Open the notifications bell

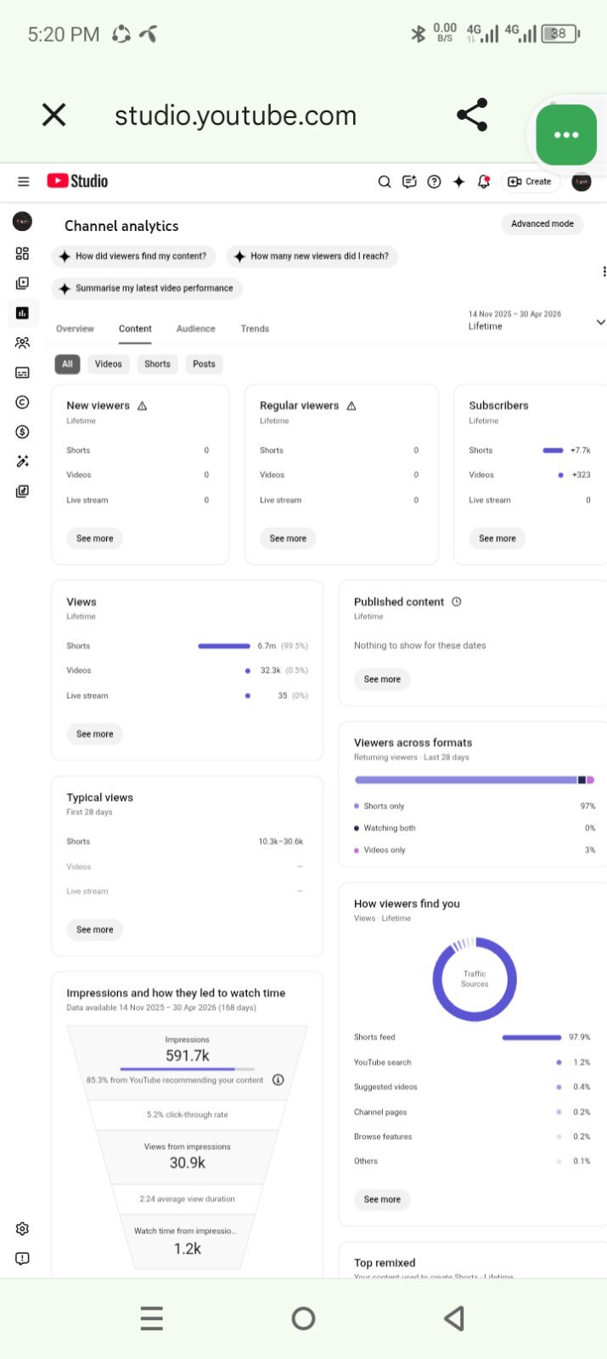[x=484, y=182]
